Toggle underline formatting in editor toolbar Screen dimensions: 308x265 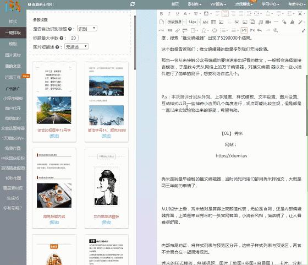click(177, 14)
